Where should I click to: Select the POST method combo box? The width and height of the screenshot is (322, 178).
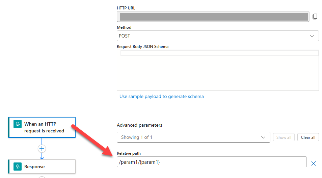(213, 36)
